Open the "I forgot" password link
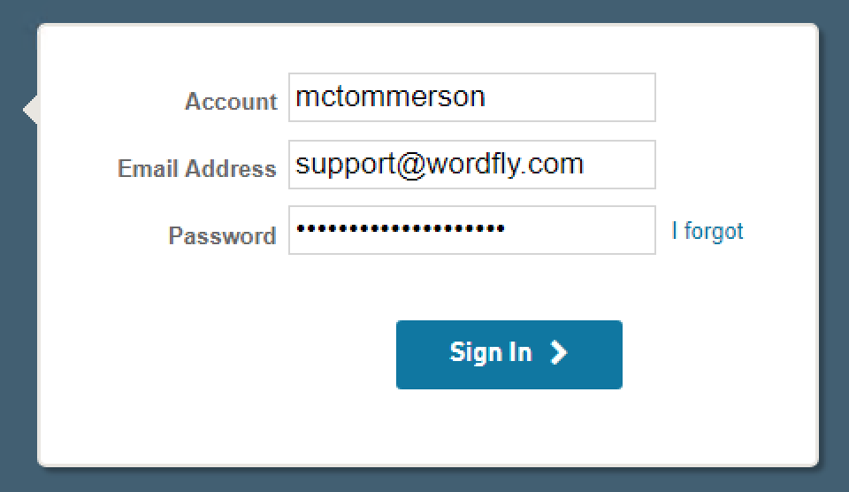This screenshot has height=492, width=849. point(707,231)
